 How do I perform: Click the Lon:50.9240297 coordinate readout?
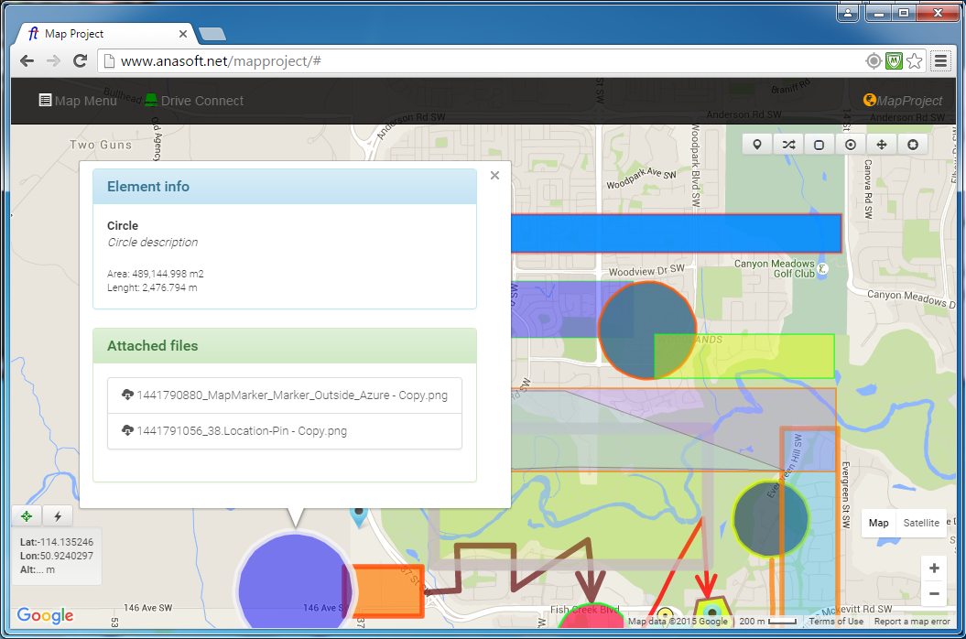tap(57, 556)
